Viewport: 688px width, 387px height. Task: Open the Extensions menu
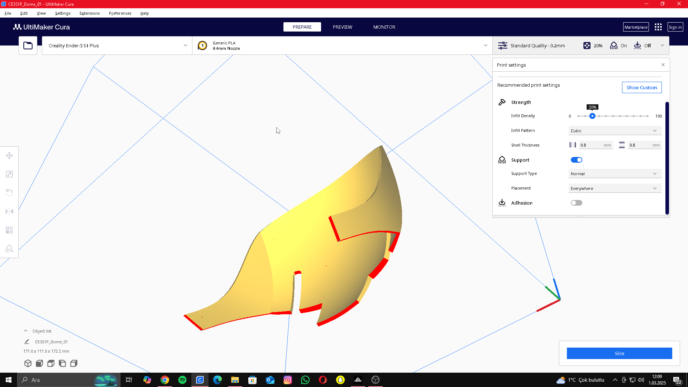pos(90,13)
